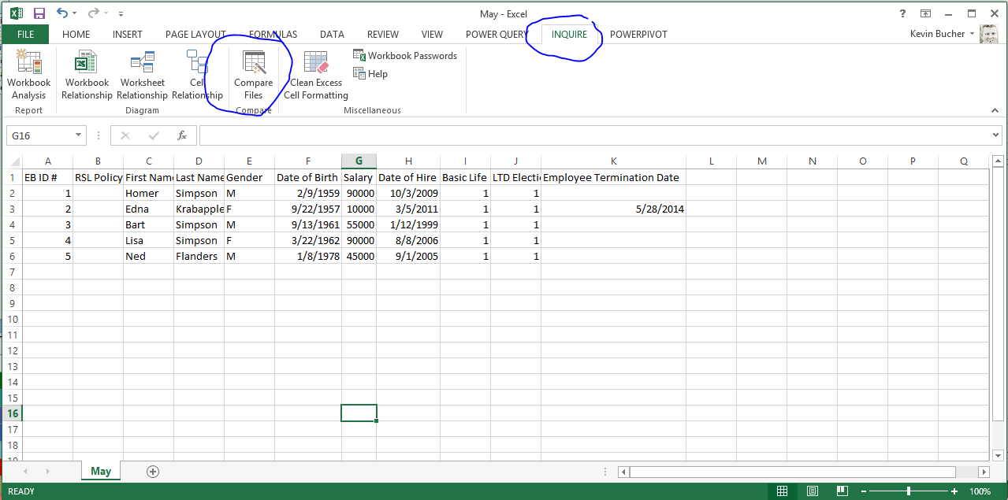Cancel the formula bar entry
Viewport: 1008px width, 500px height.
click(x=125, y=135)
